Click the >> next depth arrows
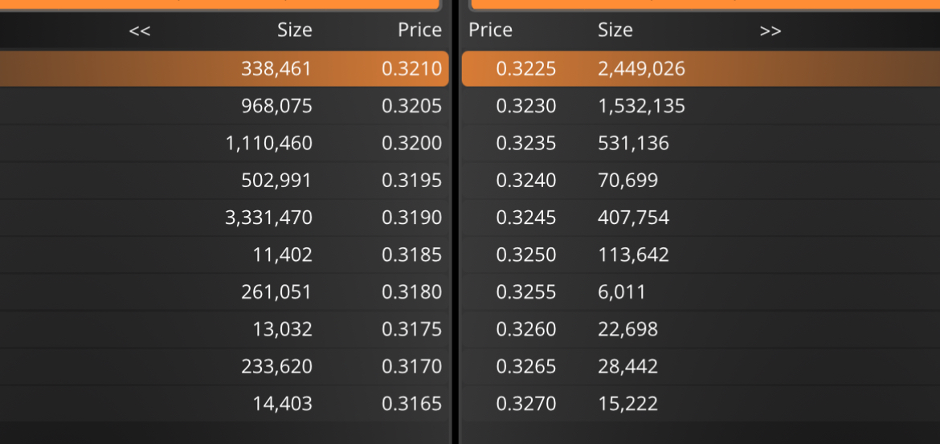This screenshot has height=444, width=940. pos(770,31)
